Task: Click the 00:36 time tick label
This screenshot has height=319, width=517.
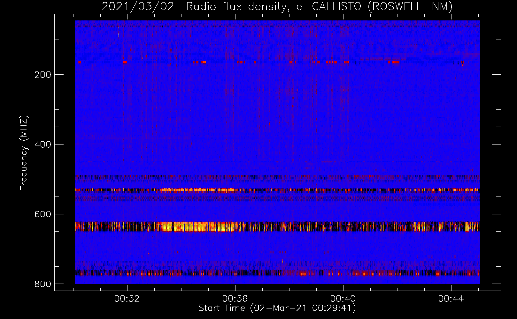Action: [235, 299]
